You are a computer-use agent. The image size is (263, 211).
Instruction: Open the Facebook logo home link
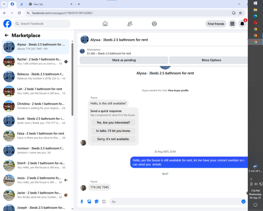7,24
